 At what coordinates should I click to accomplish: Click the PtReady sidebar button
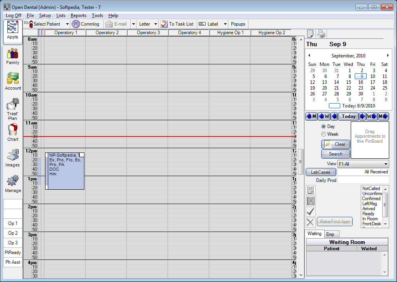click(x=13, y=253)
